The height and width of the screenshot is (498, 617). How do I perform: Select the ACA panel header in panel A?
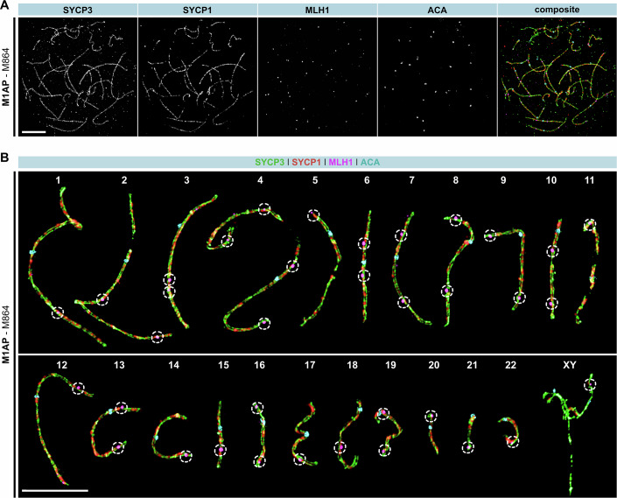coord(438,10)
